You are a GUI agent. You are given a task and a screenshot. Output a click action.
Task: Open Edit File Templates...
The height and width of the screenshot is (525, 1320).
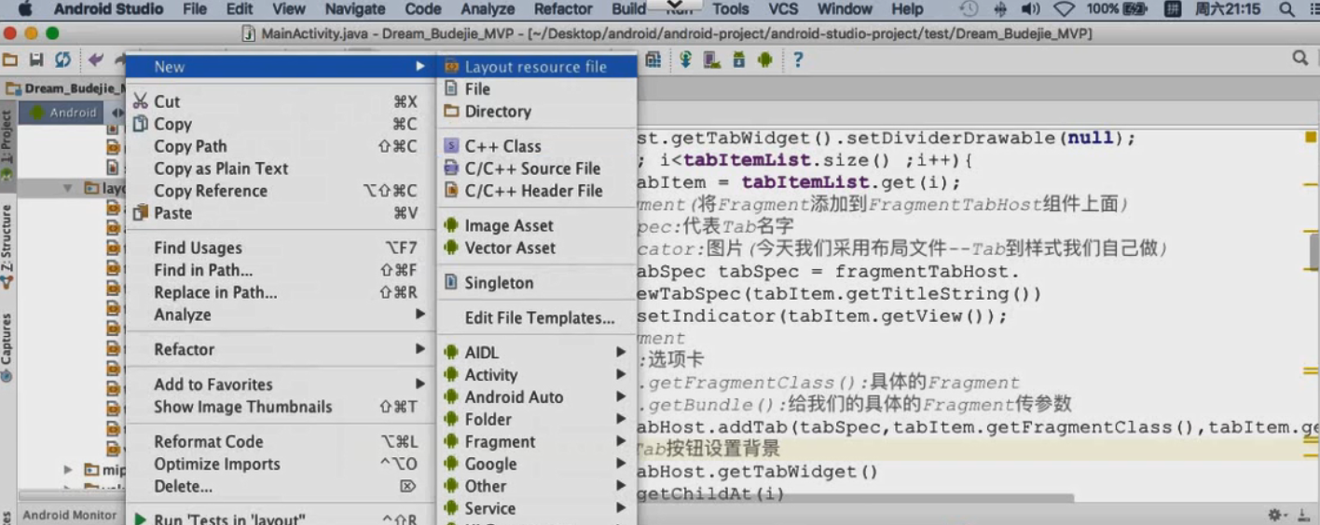pyautogui.click(x=537, y=318)
